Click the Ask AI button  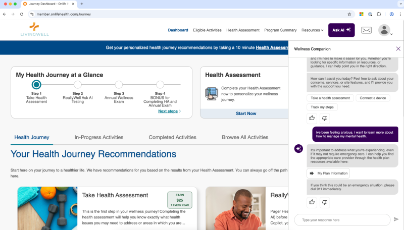[341, 30]
